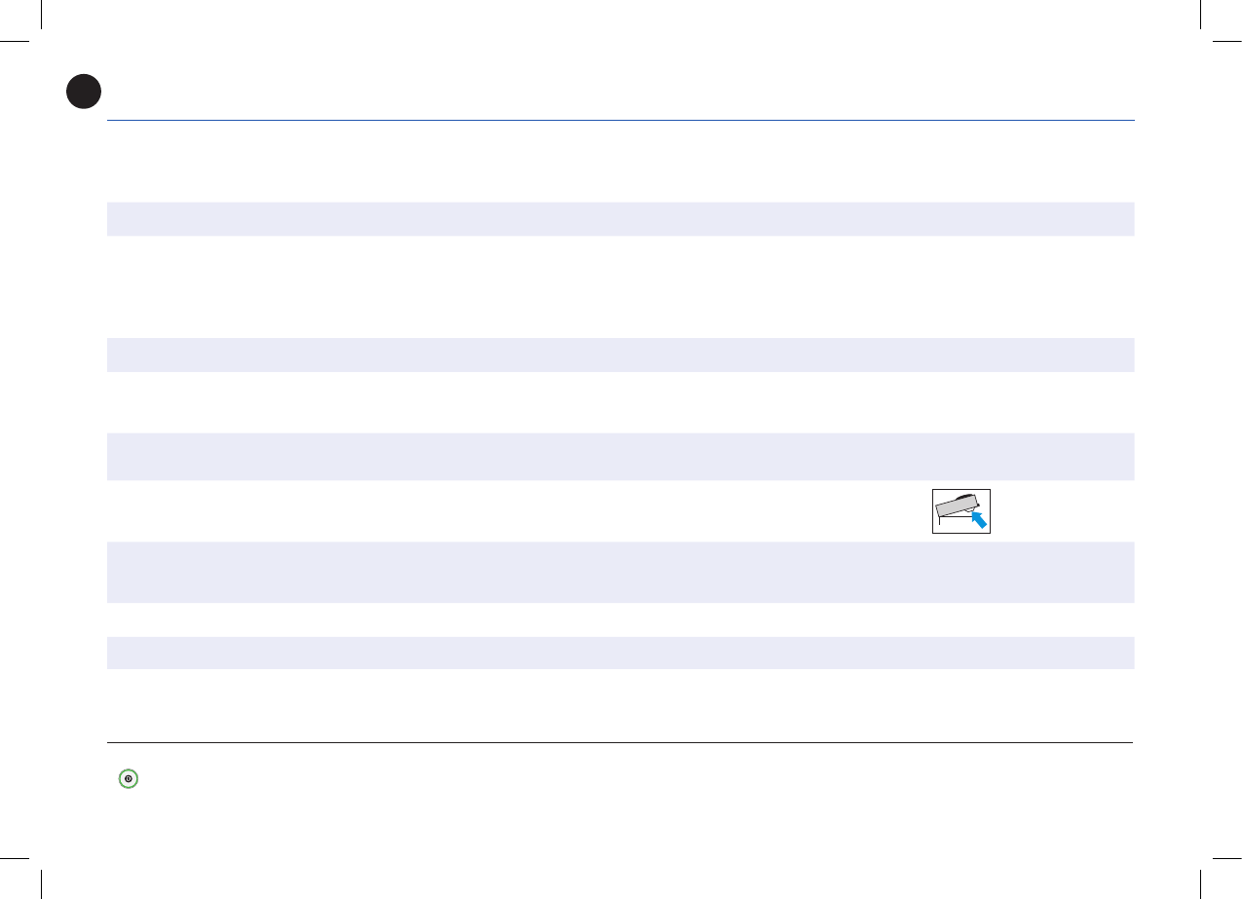The width and height of the screenshot is (1242, 899).
Task: Select the second lavender shaded table row
Action: click(x=620, y=355)
